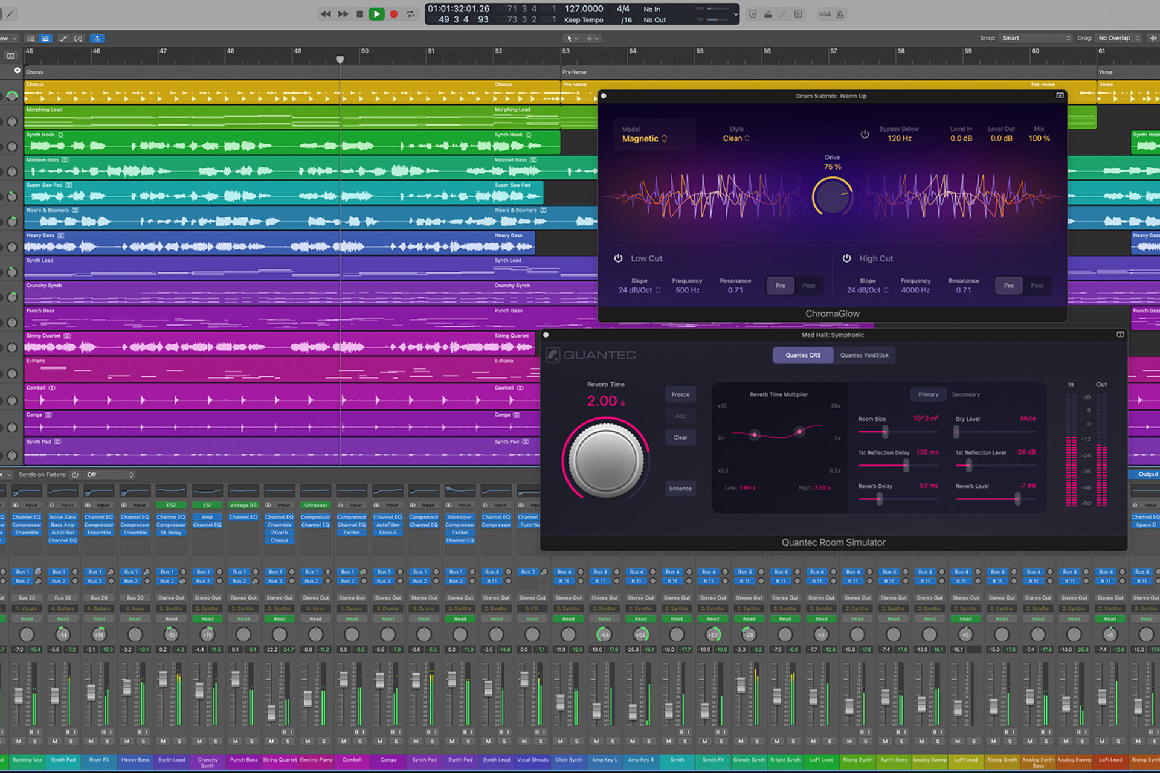The width and height of the screenshot is (1160, 773).
Task: Click the Enhance button
Action: point(680,489)
